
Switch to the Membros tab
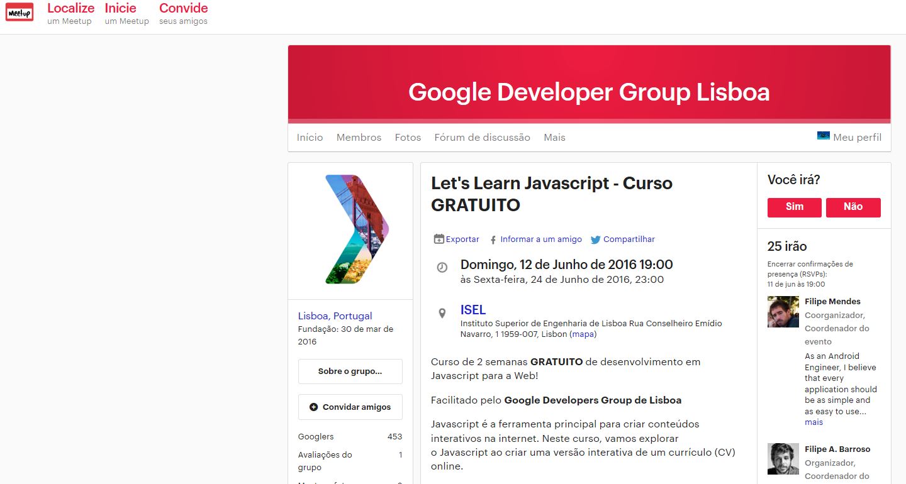pos(359,137)
